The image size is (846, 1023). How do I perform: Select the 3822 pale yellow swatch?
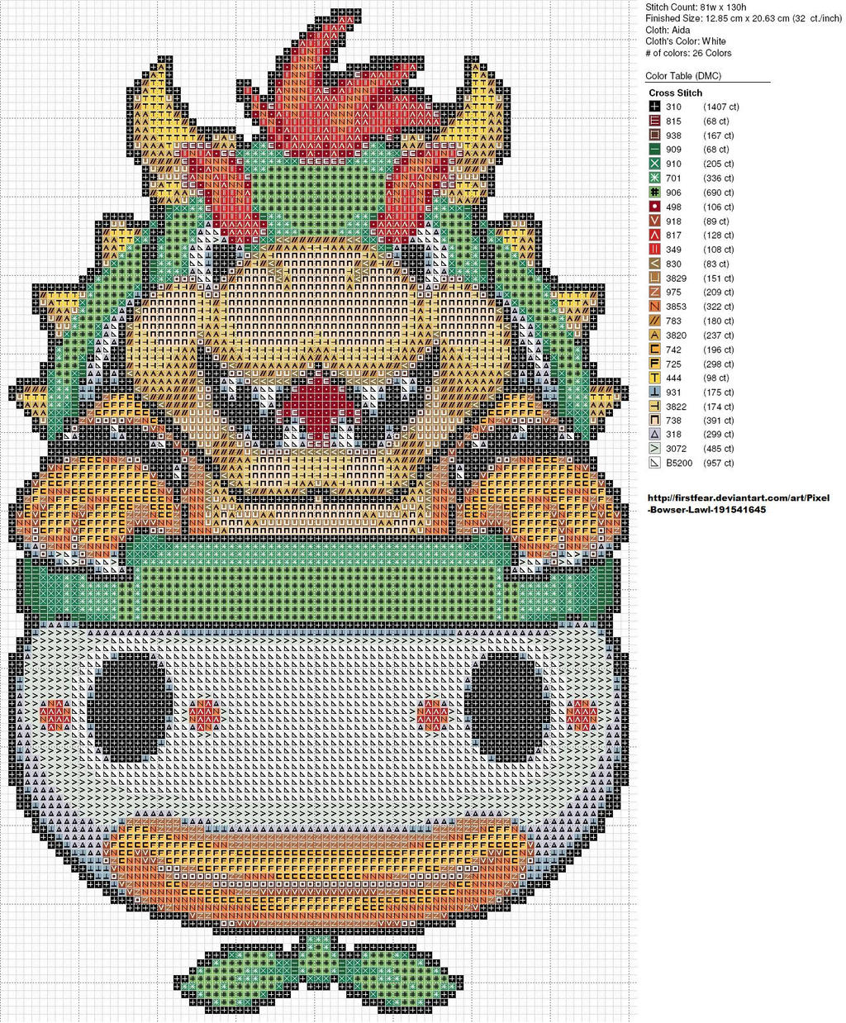[654, 407]
